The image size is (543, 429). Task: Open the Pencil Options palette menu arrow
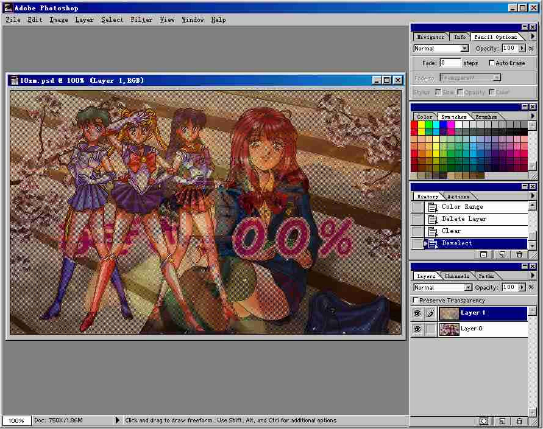click(x=533, y=37)
